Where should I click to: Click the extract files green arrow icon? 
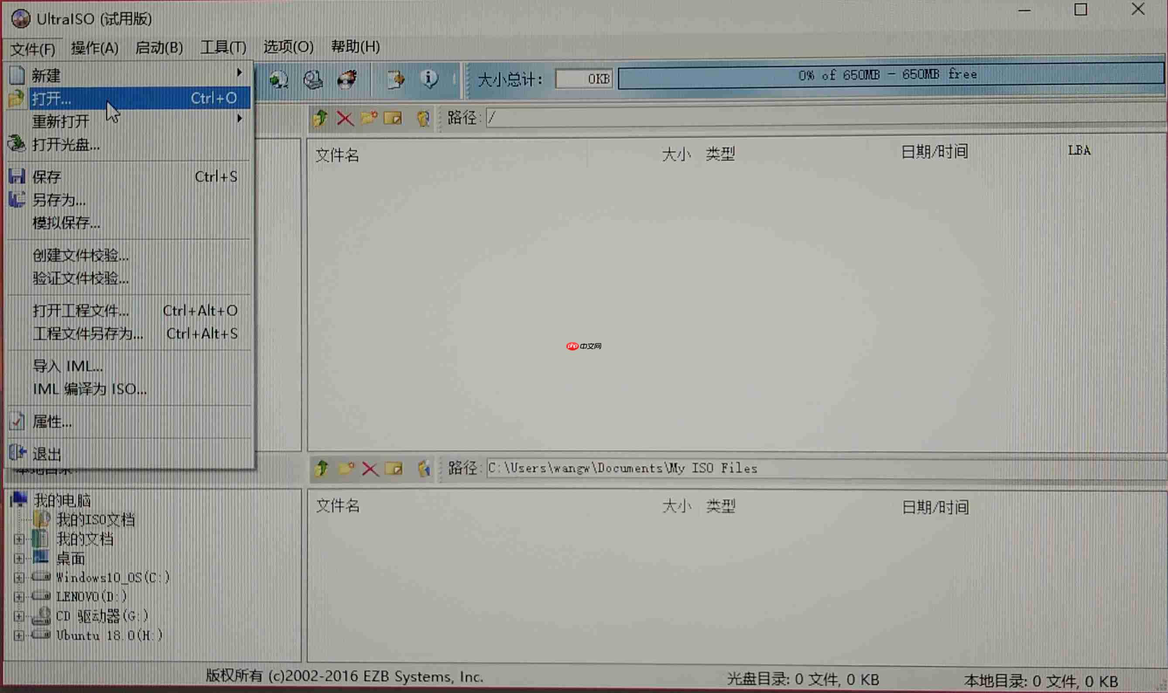pyautogui.click(x=320, y=118)
